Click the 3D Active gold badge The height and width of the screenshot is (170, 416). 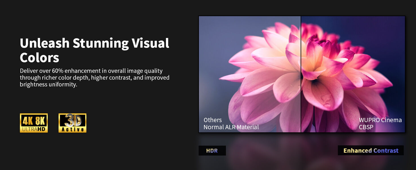coord(72,123)
